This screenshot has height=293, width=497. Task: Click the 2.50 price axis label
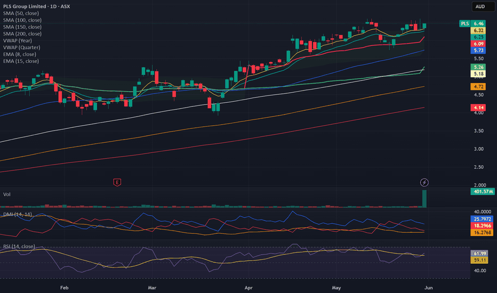479,167
